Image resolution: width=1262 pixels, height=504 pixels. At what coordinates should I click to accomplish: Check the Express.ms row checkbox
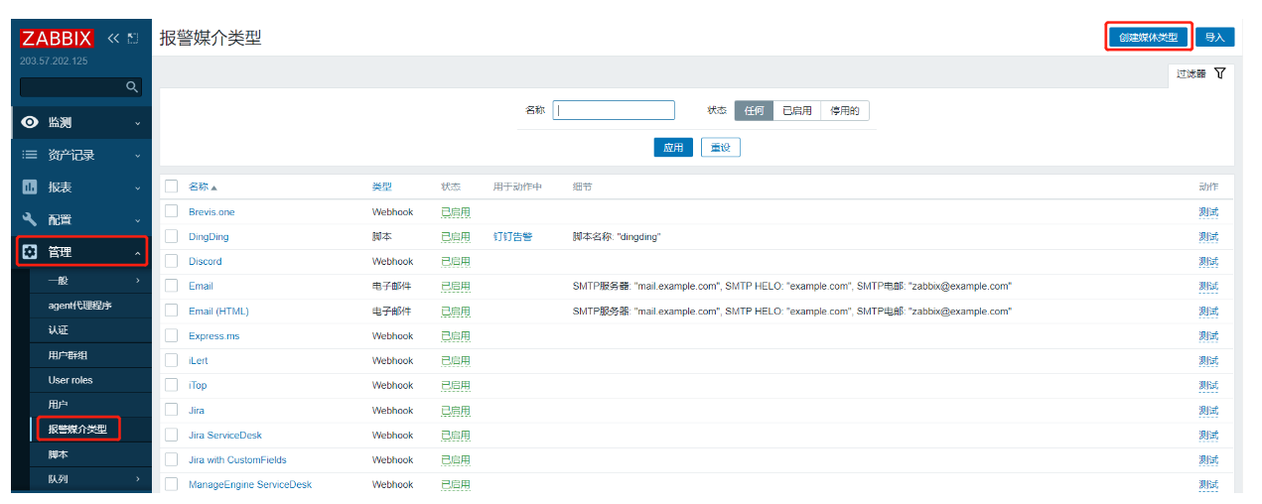coord(172,335)
